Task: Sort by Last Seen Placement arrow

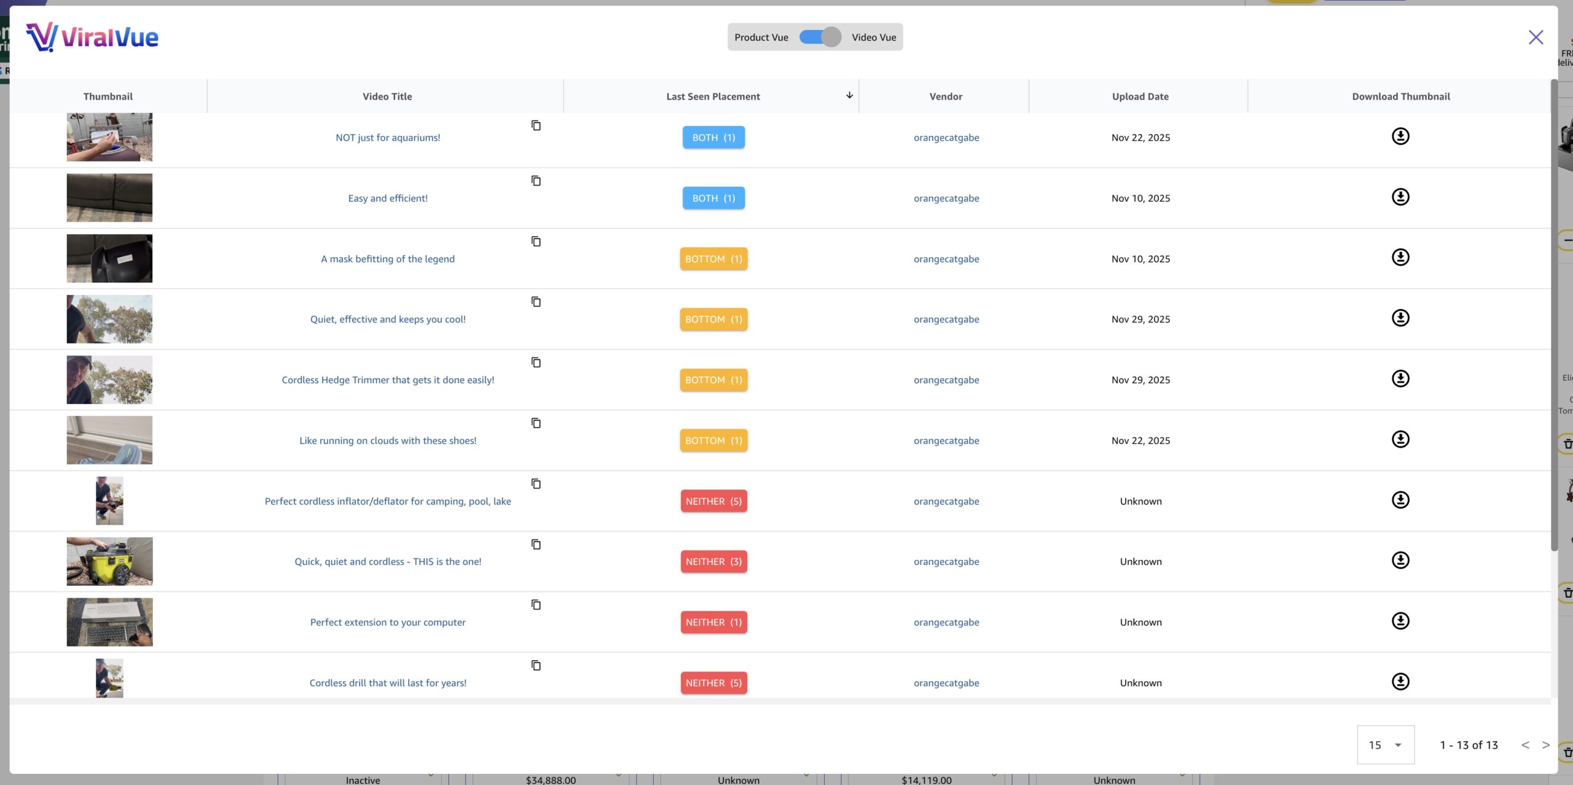Action: [x=849, y=95]
